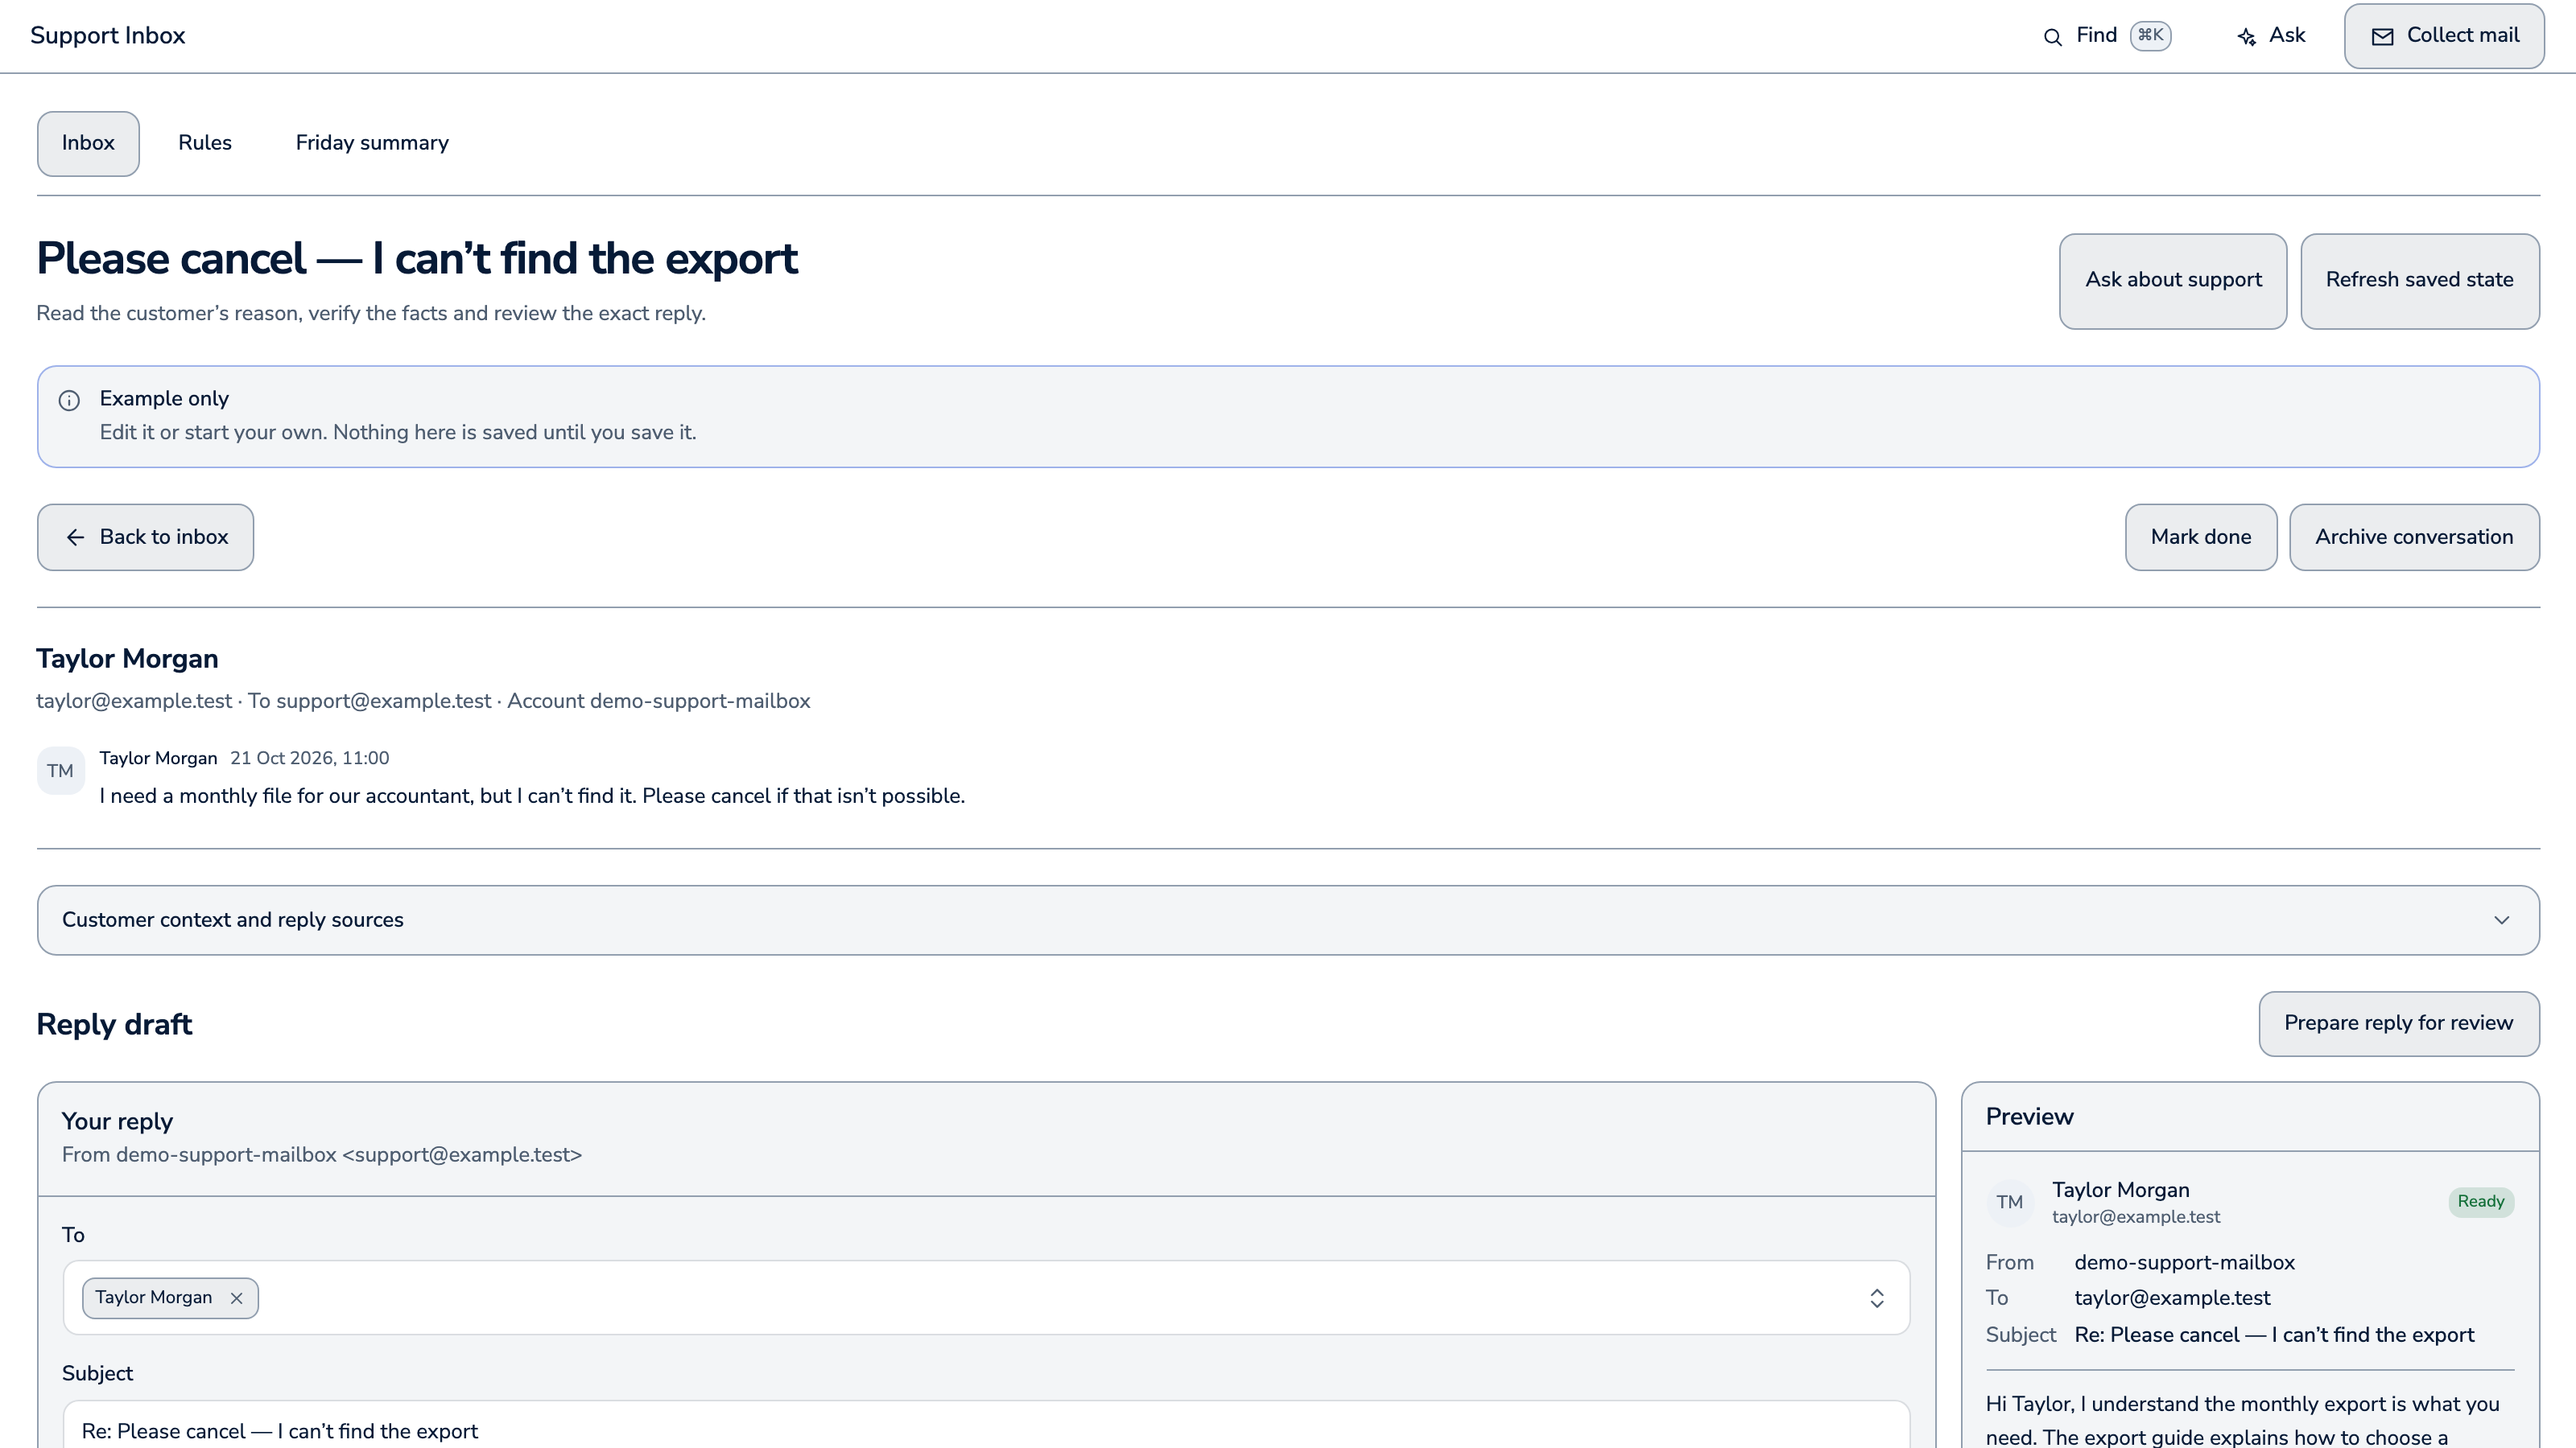Click the TM avatar beside the message
This screenshot has height=1448, width=2576.
(60, 771)
